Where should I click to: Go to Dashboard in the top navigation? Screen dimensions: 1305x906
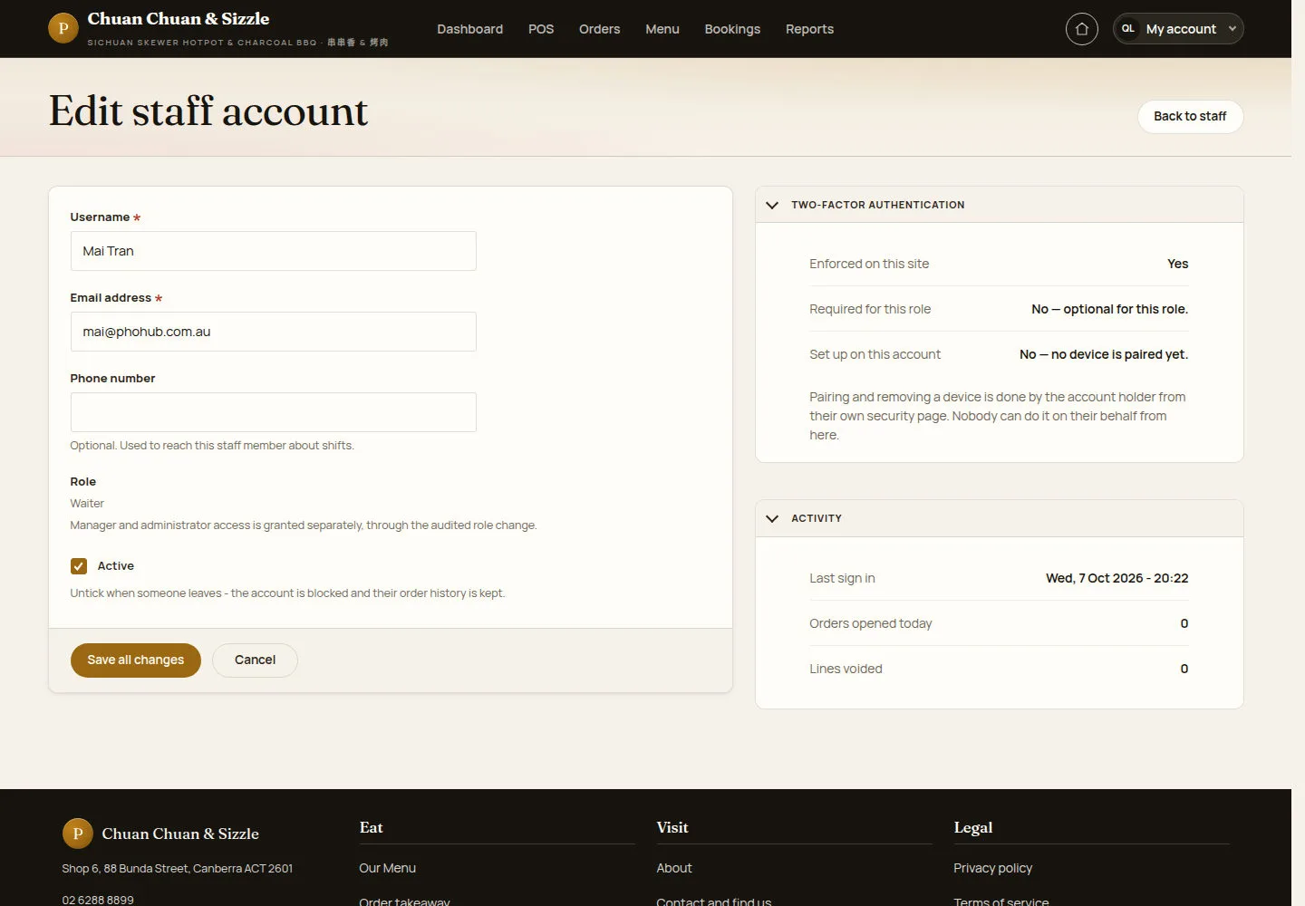(469, 29)
